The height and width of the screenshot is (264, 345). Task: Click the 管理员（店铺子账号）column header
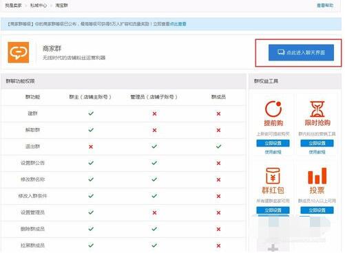(x=154, y=97)
